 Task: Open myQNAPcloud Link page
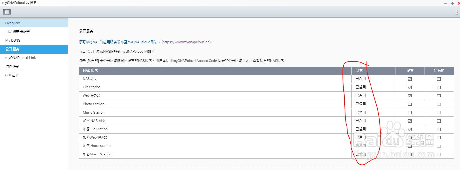[x=34, y=58]
